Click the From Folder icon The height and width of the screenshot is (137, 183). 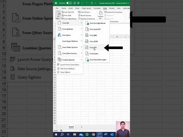(87, 53)
